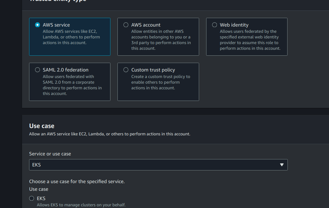329x208 pixels.
Task: Click 'Allows EKS to manage clusters' description
Action: [x=81, y=205]
